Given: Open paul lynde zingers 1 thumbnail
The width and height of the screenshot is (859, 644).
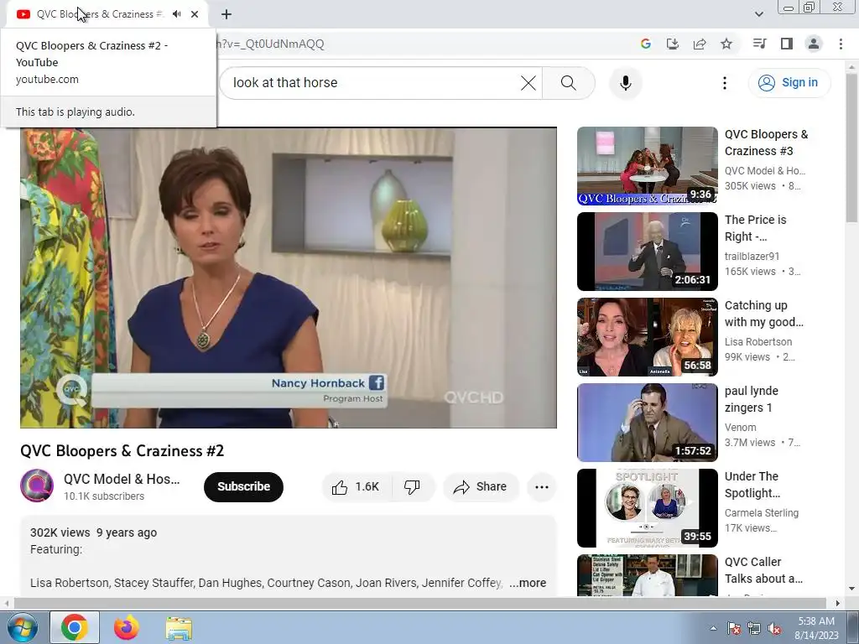Looking at the screenshot, I should [x=647, y=423].
